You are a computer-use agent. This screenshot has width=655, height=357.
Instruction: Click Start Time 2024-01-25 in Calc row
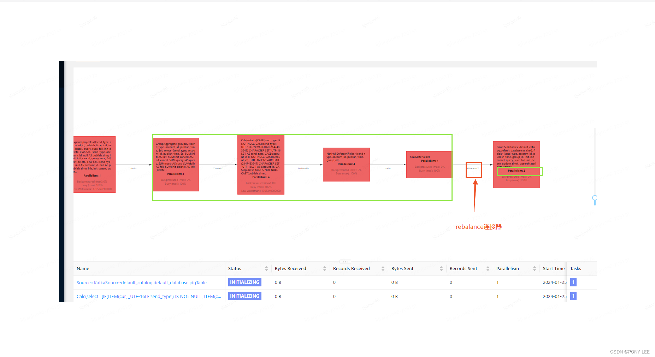555,296
